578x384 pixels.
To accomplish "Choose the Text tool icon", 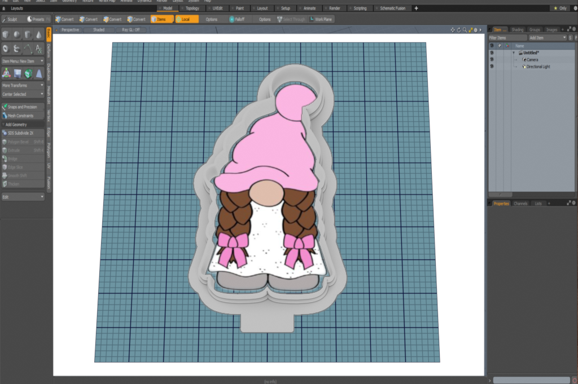I will 38,49.
